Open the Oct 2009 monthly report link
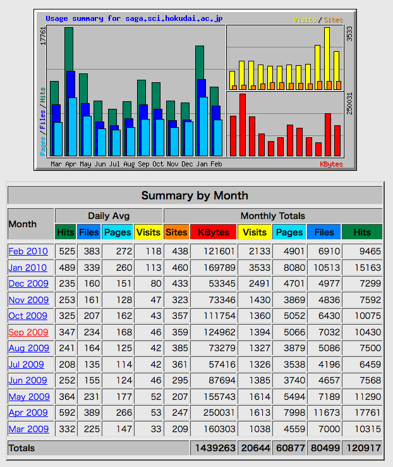393x467 pixels. pos(28,316)
